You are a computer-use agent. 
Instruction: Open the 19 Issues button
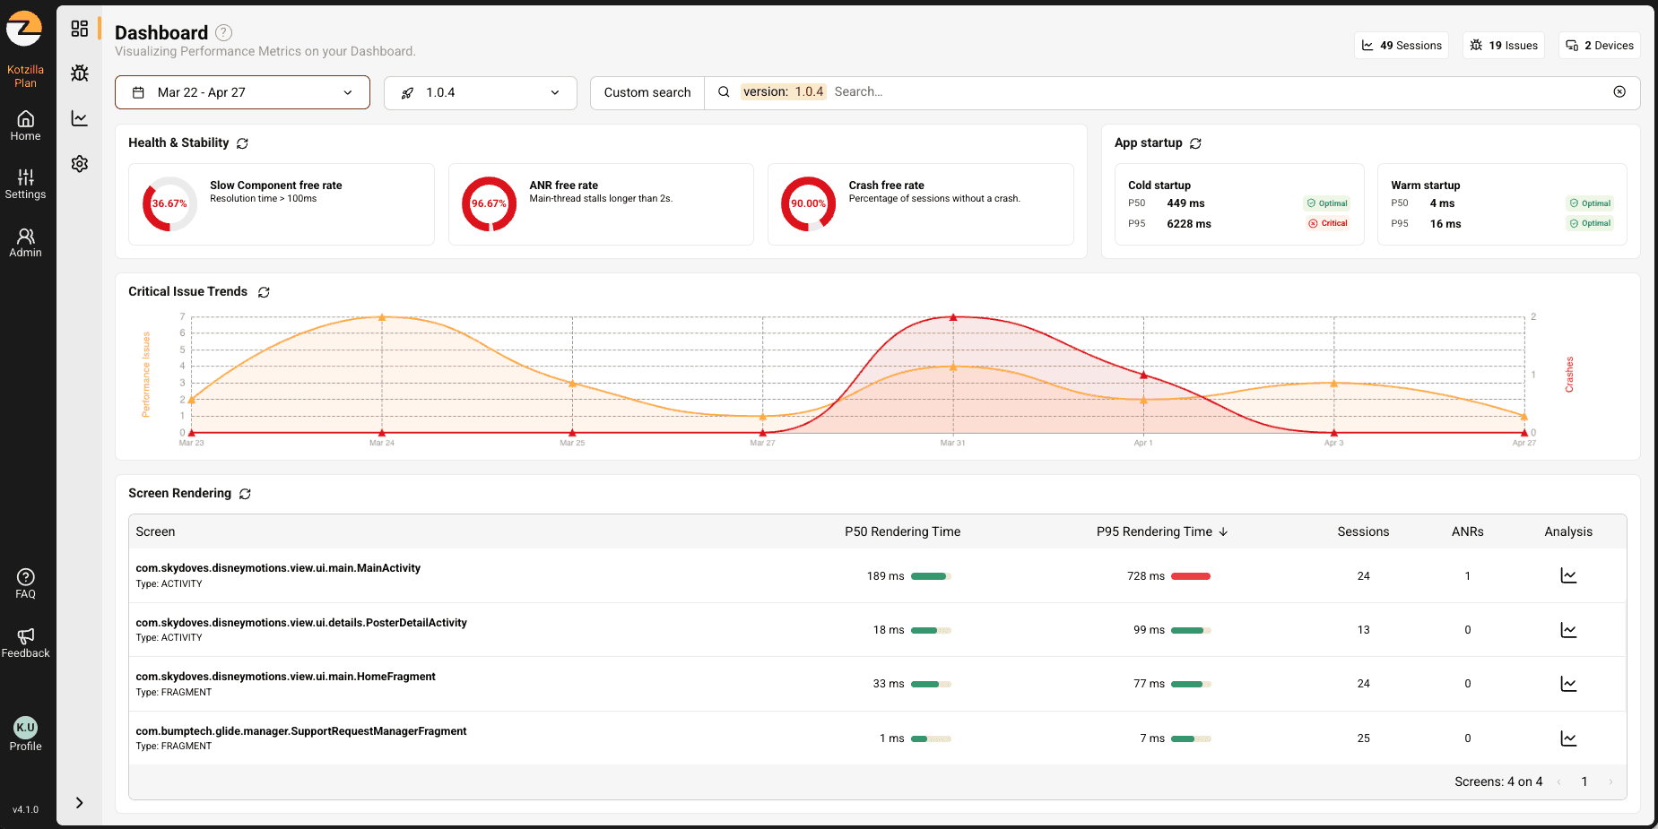pos(1504,45)
